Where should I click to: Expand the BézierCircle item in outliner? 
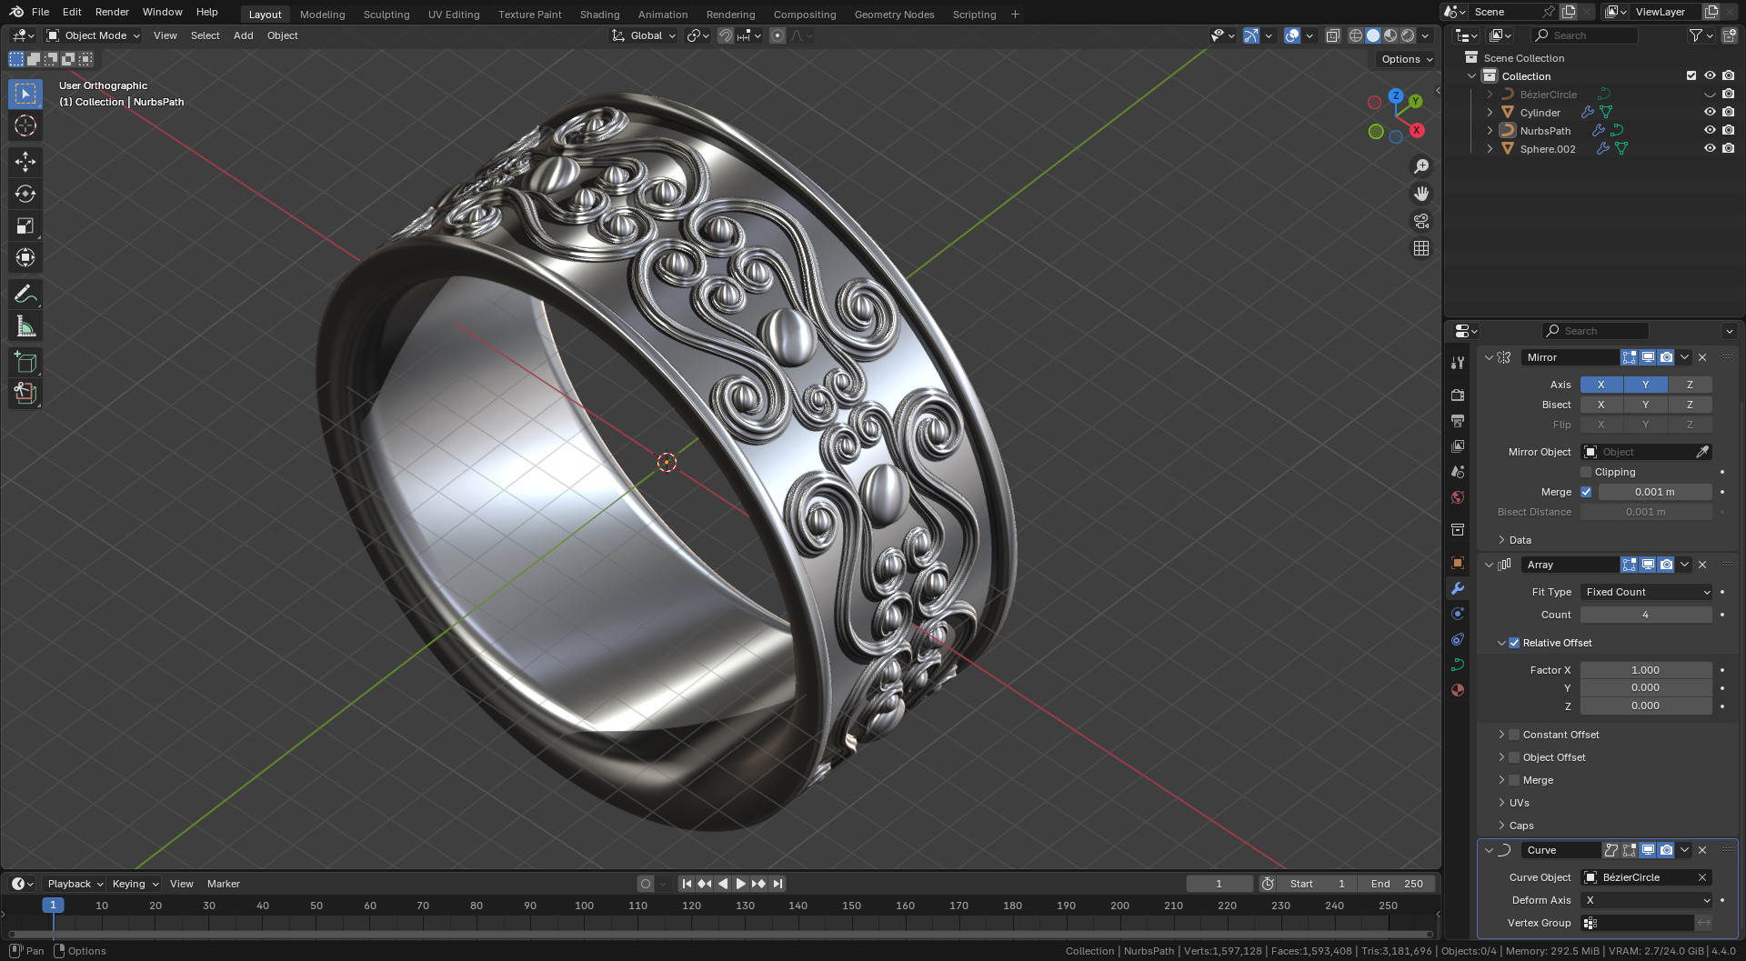coord(1490,95)
